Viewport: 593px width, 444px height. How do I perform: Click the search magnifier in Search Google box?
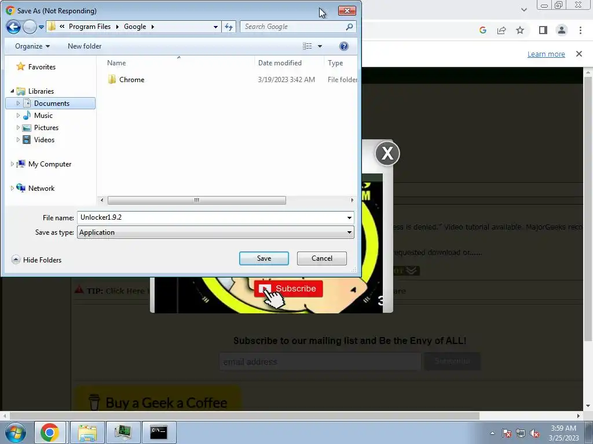pyautogui.click(x=349, y=27)
